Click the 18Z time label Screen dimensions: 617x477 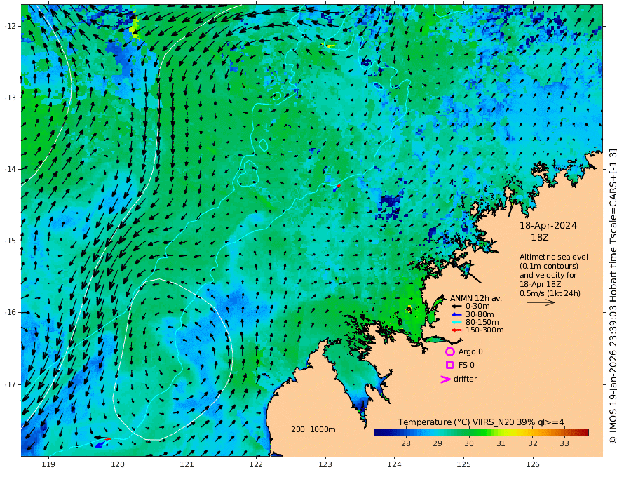pyautogui.click(x=539, y=238)
